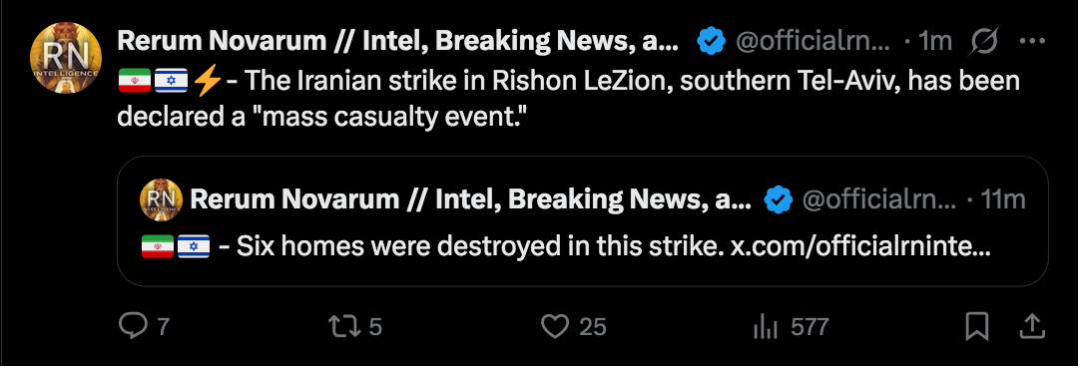Bookmark this post
This screenshot has width=1086, height=368.
click(976, 326)
